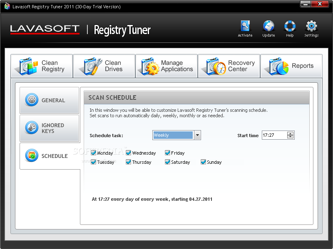Click the Schedule calendar icon
Screen dimensions: 333x249
click(x=32, y=155)
